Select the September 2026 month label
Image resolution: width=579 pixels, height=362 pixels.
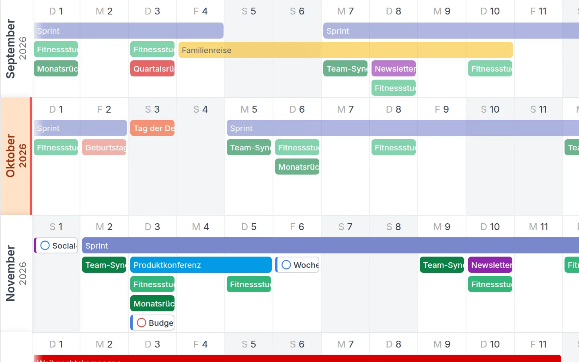[x=16, y=49]
